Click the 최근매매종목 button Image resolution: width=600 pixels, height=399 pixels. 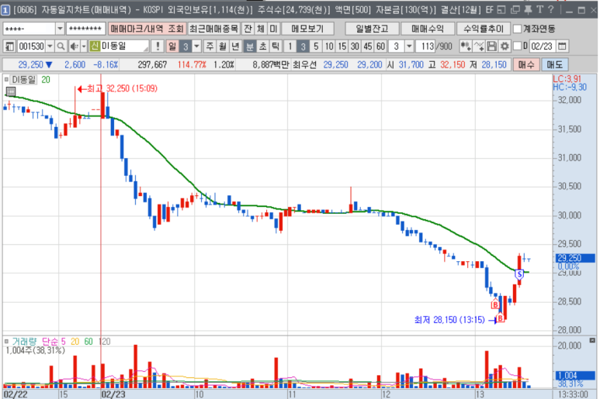214,29
